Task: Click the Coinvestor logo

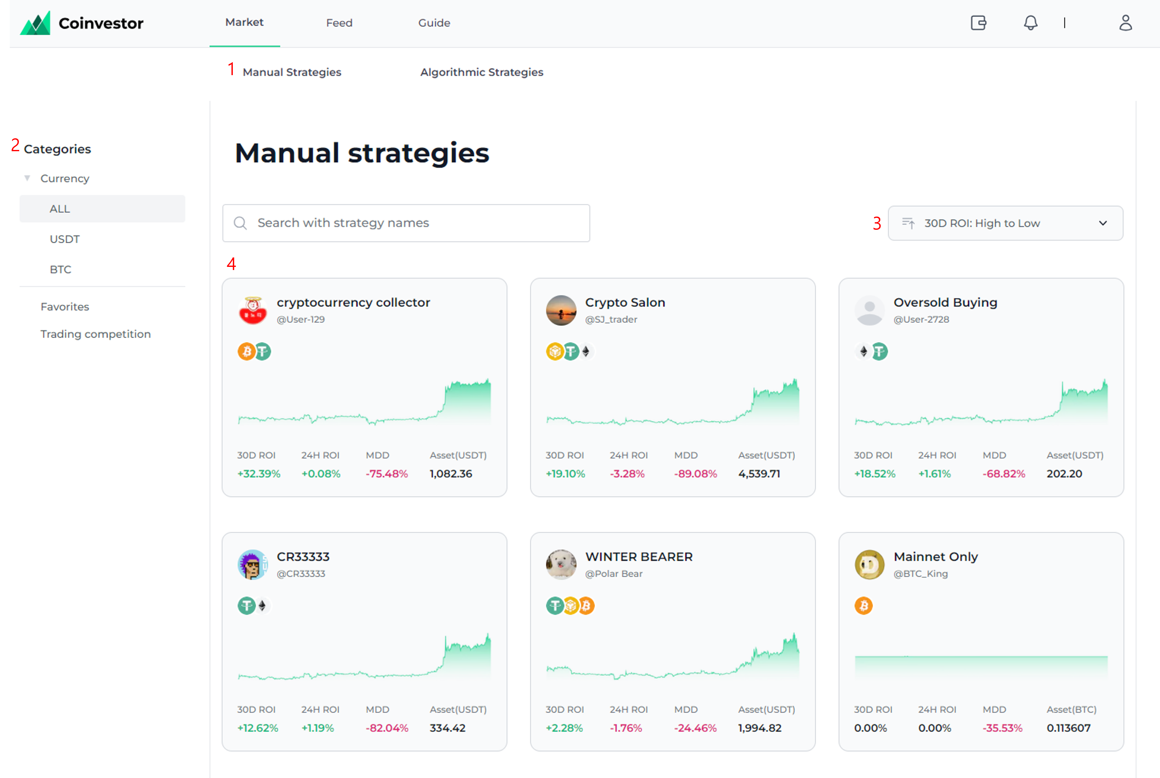Action: pos(81,23)
